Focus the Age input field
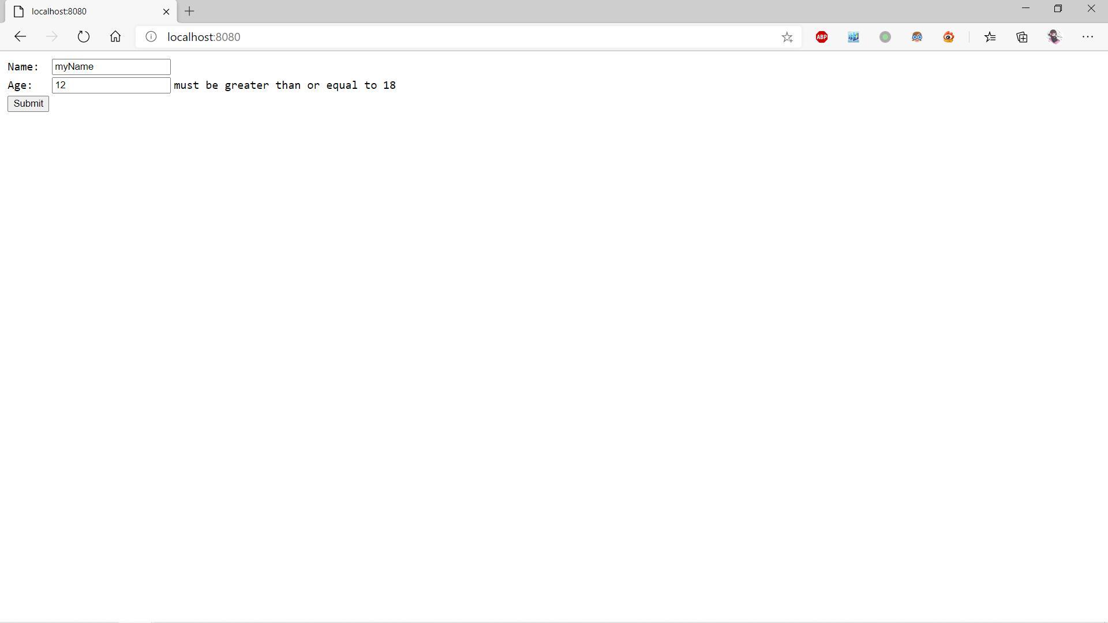 (x=111, y=85)
